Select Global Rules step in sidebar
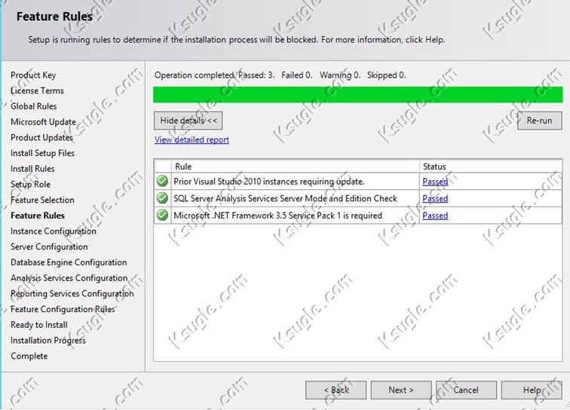This screenshot has height=410, width=570. (34, 106)
